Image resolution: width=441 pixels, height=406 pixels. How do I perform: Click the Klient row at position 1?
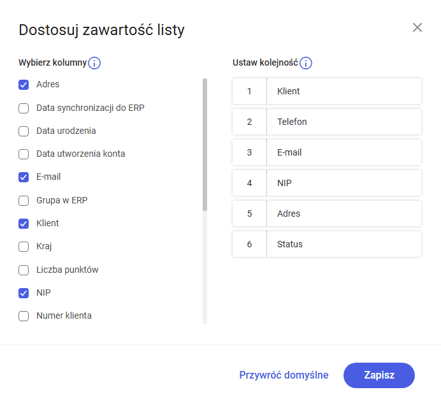pyautogui.click(x=327, y=91)
